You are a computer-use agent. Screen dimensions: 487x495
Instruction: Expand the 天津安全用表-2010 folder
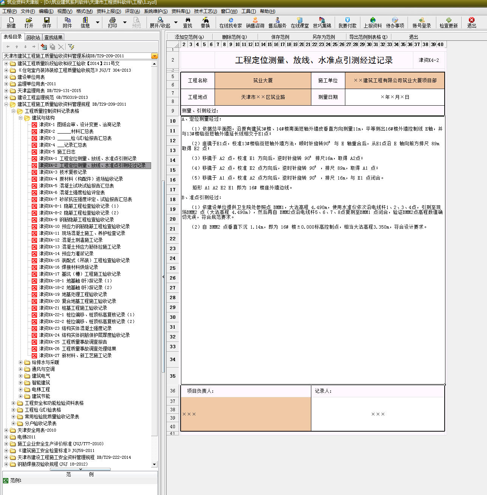(x=6, y=430)
